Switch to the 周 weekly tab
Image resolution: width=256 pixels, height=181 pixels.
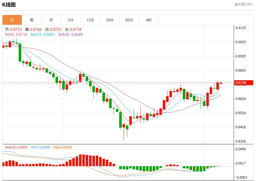[32, 20]
